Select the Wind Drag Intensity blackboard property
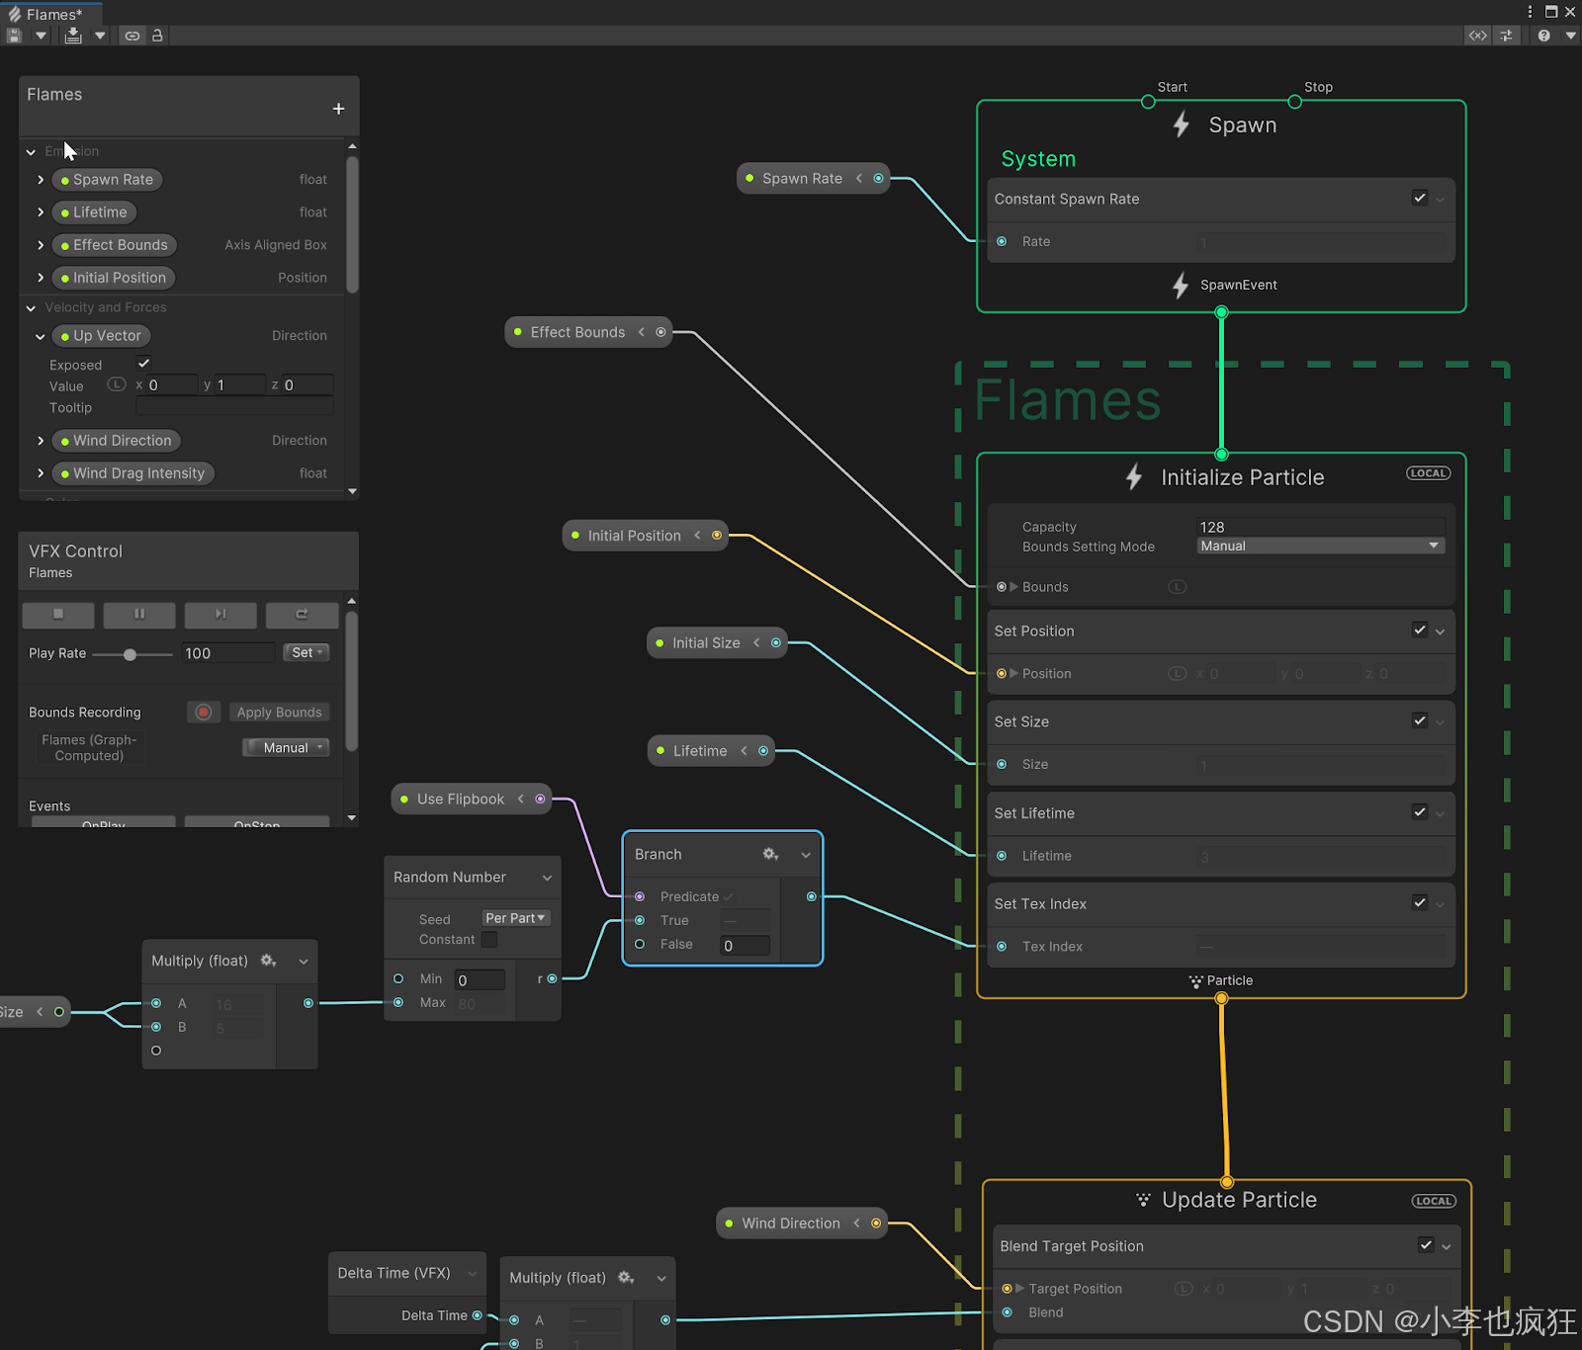This screenshot has height=1350, width=1582. point(132,473)
